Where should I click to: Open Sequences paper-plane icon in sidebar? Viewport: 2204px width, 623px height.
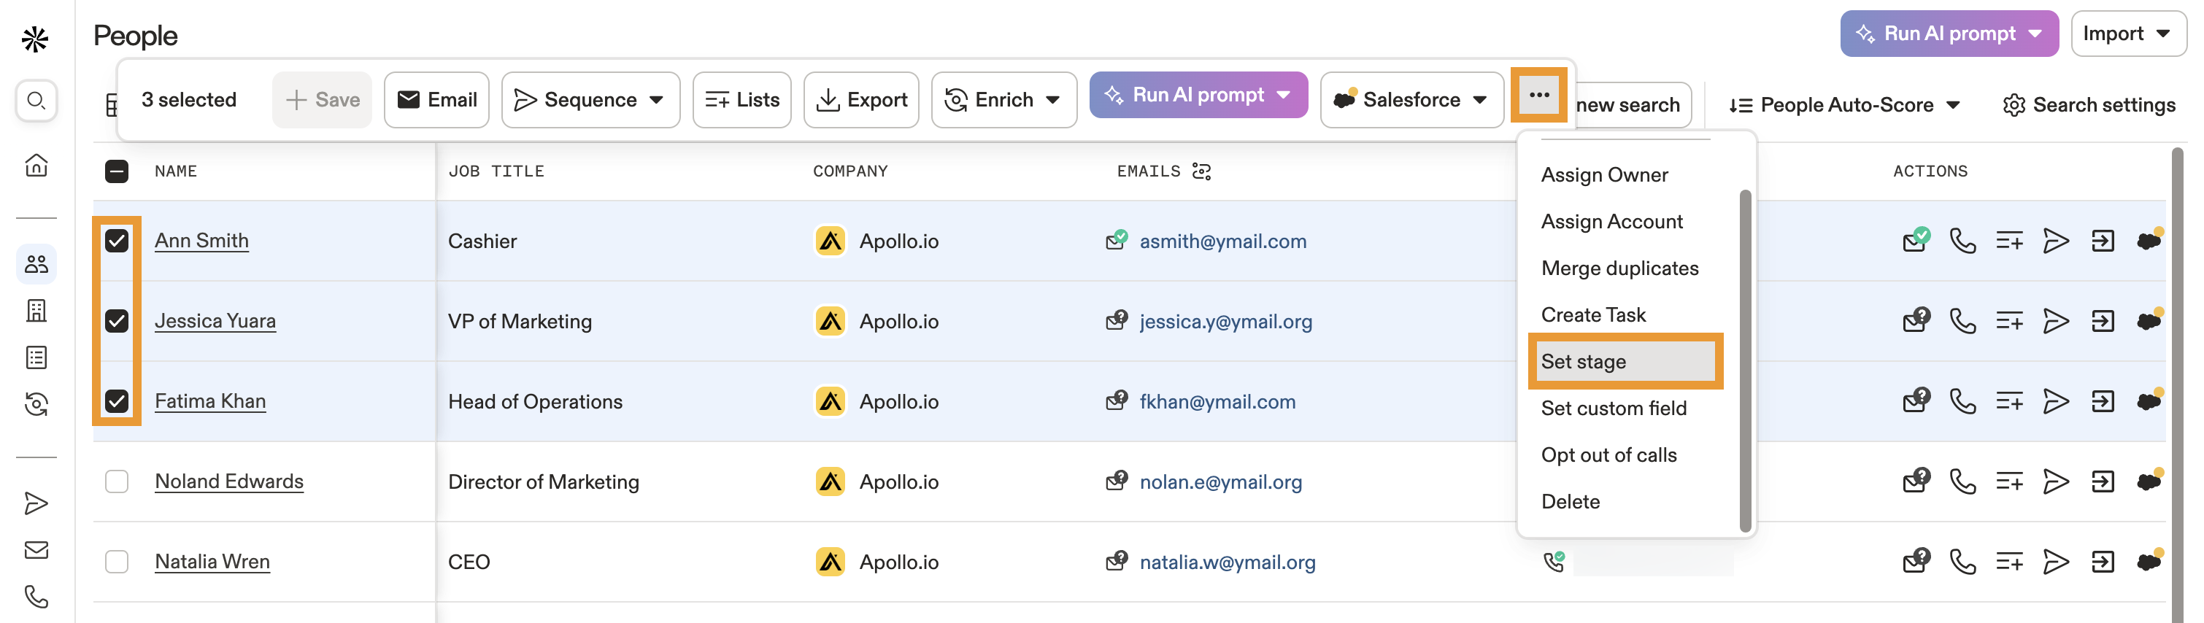(36, 503)
